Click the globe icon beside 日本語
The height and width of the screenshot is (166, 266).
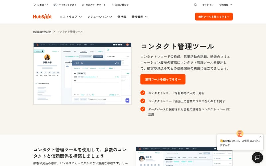[x=35, y=5]
